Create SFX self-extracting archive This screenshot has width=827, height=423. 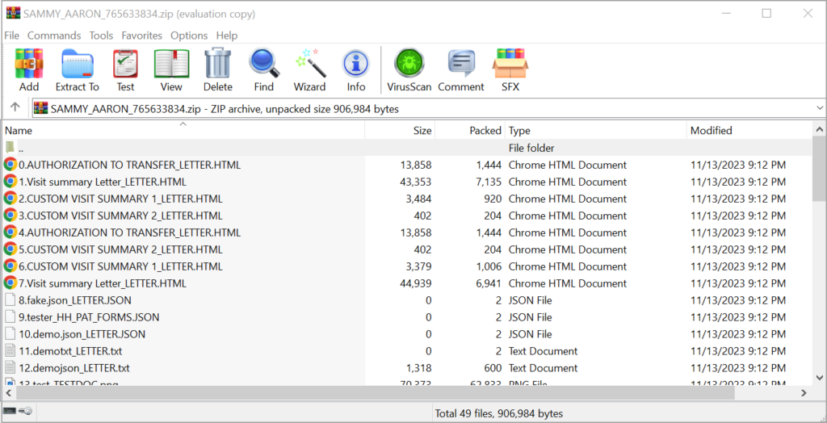510,69
